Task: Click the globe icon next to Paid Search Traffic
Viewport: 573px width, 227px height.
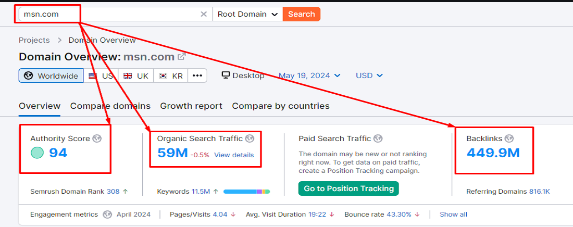Action: pos(378,138)
